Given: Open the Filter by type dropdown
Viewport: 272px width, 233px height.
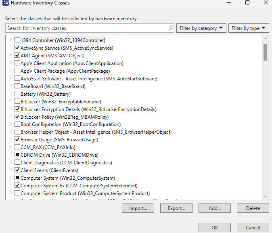Looking at the screenshot, I should [249, 28].
